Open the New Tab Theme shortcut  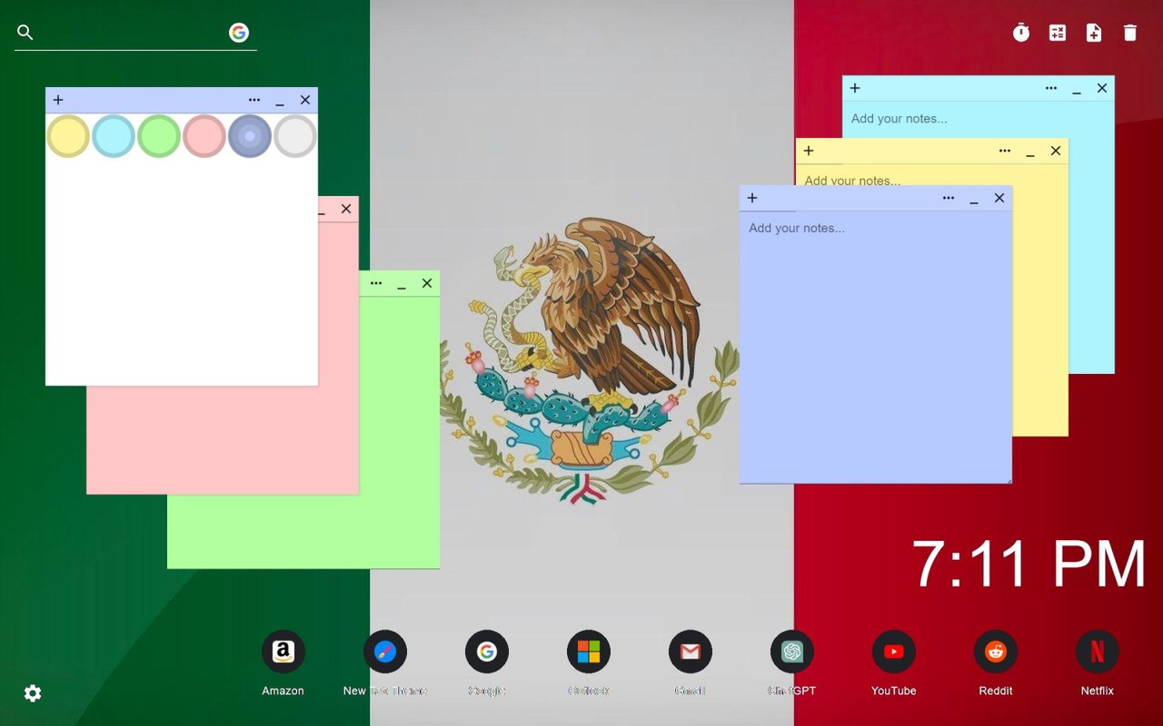(x=385, y=652)
